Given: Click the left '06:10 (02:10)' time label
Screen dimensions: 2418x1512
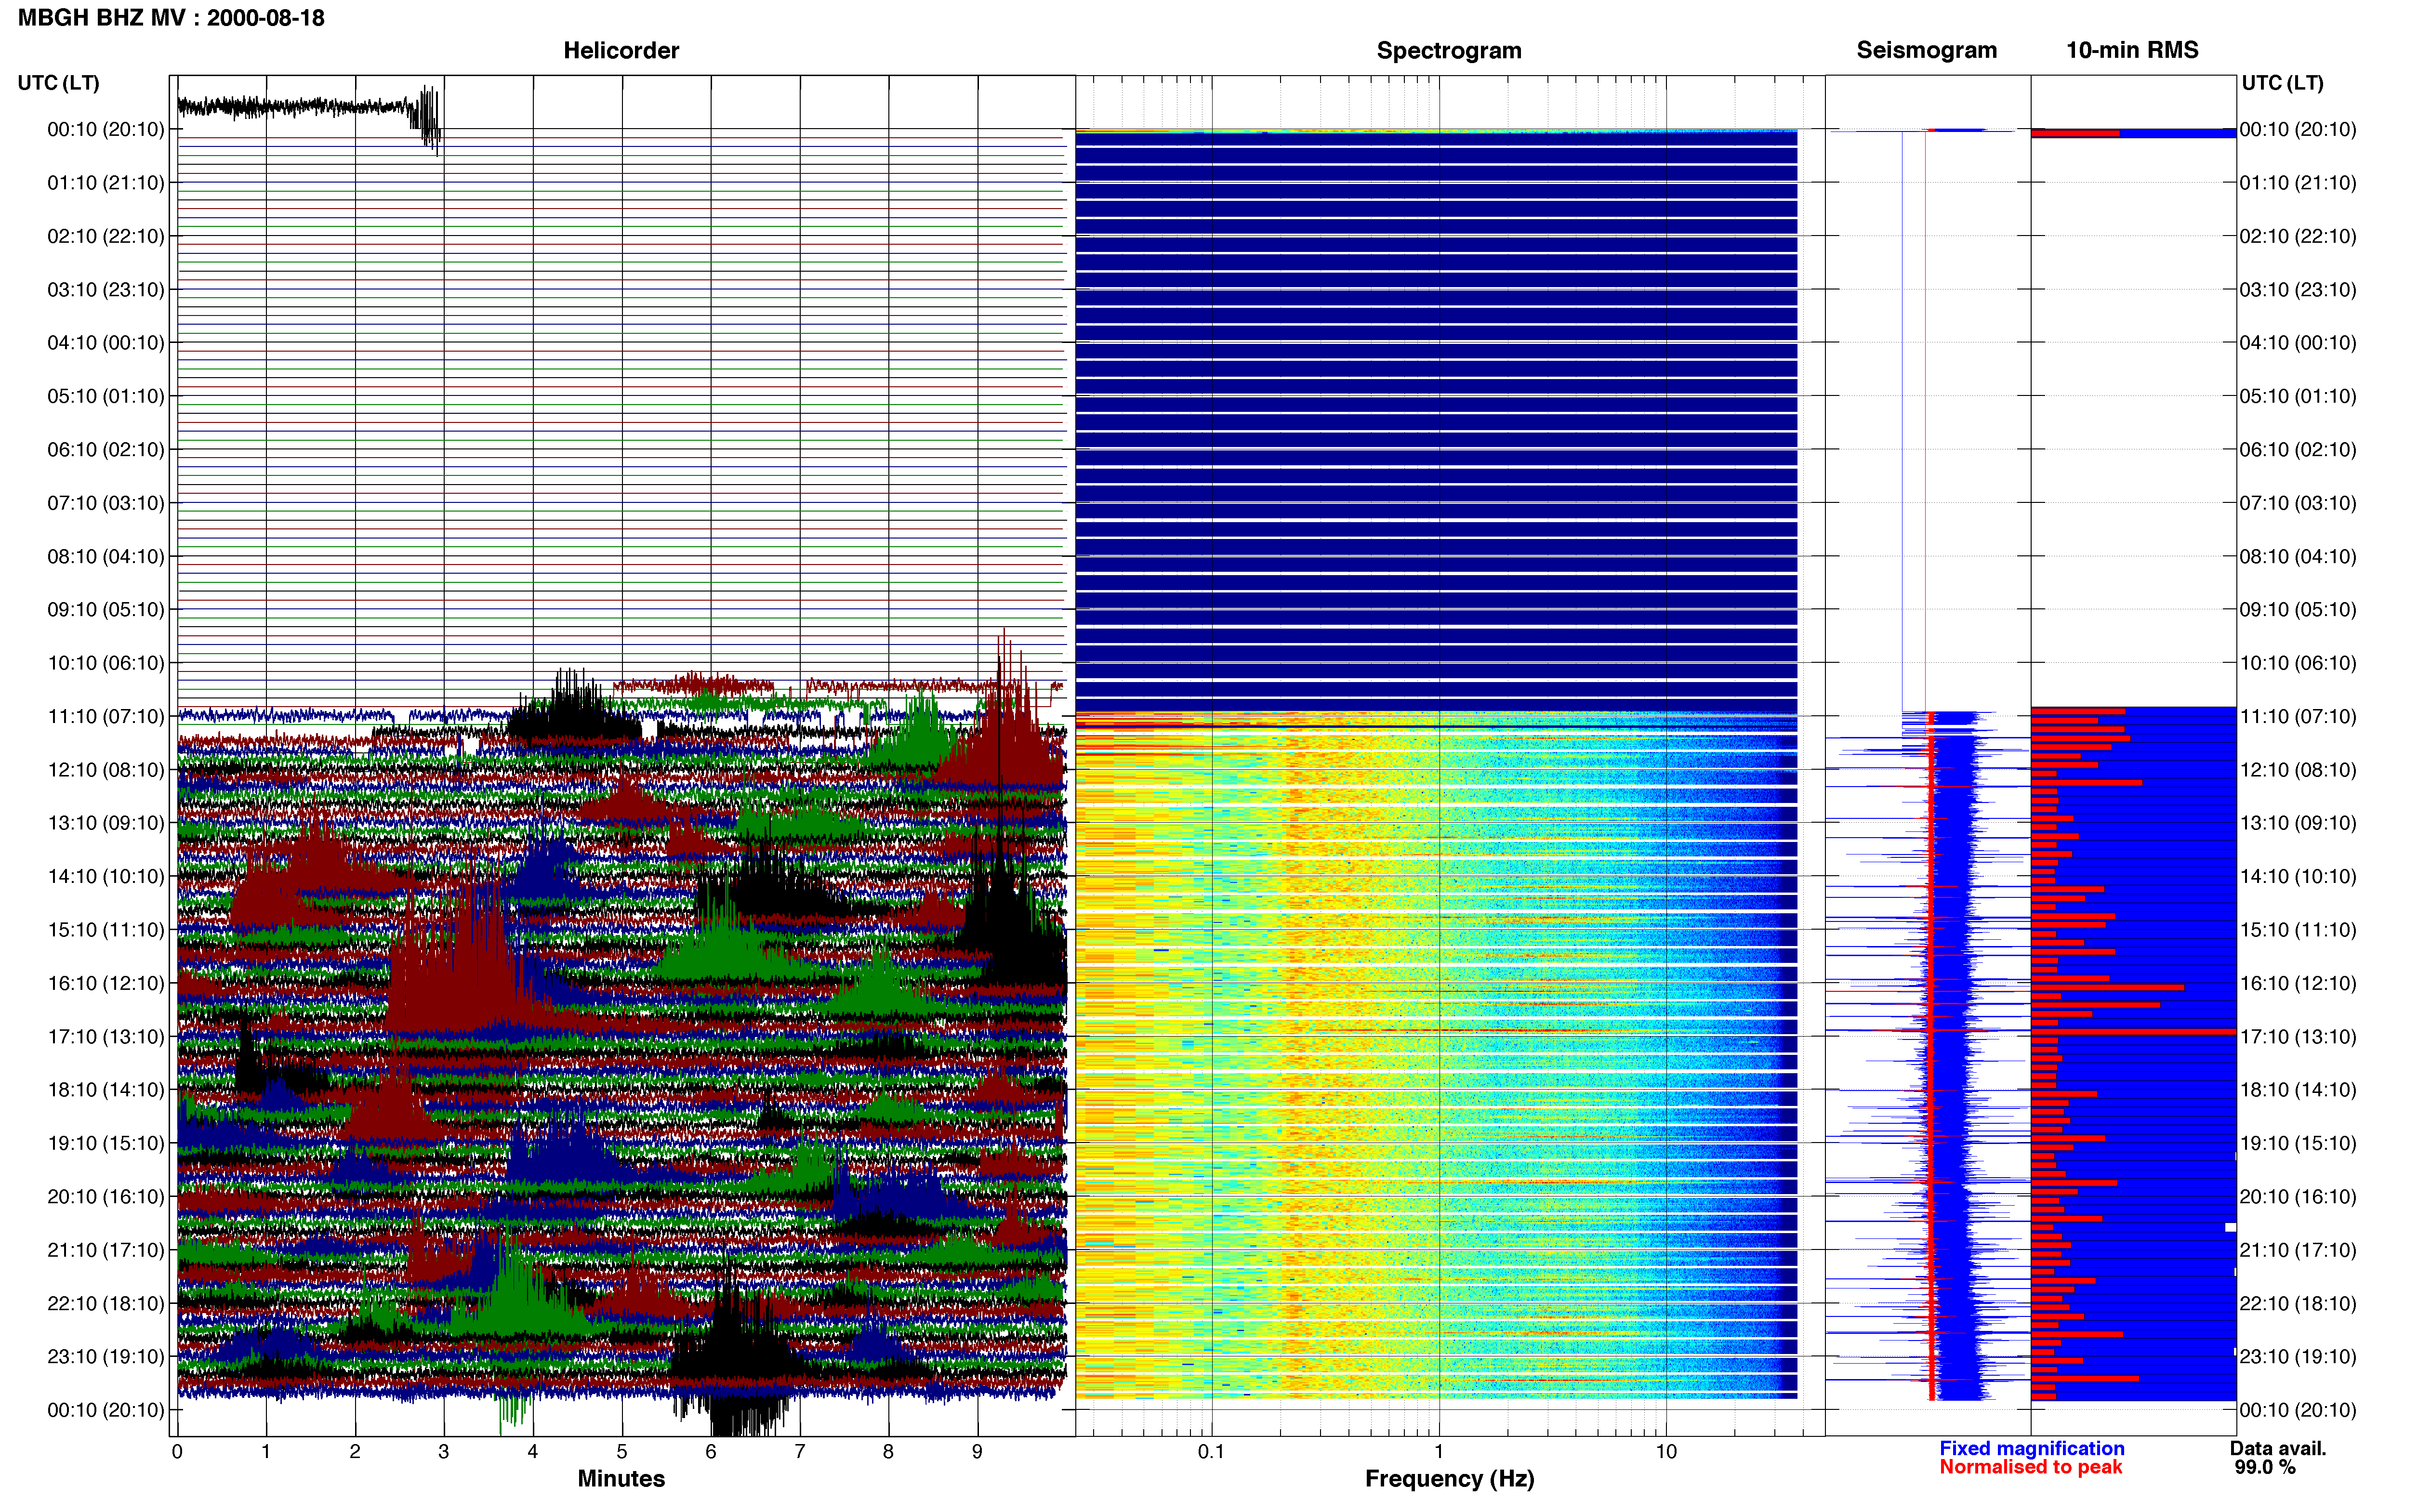Looking at the screenshot, I should point(106,450).
